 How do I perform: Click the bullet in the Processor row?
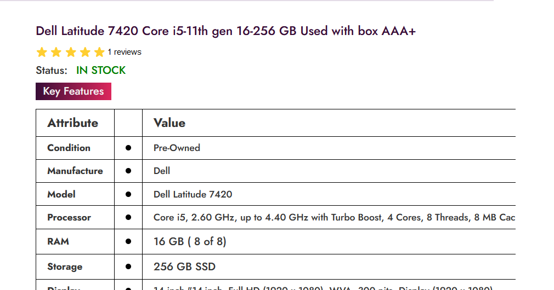click(x=128, y=217)
